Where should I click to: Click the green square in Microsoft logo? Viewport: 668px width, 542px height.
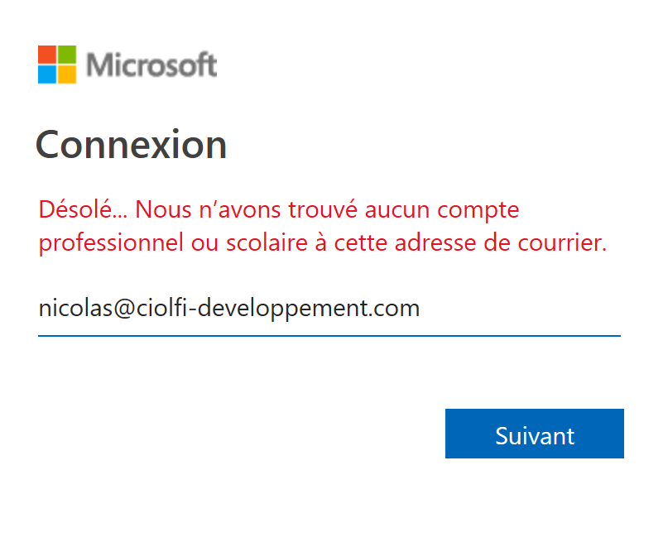coord(67,55)
